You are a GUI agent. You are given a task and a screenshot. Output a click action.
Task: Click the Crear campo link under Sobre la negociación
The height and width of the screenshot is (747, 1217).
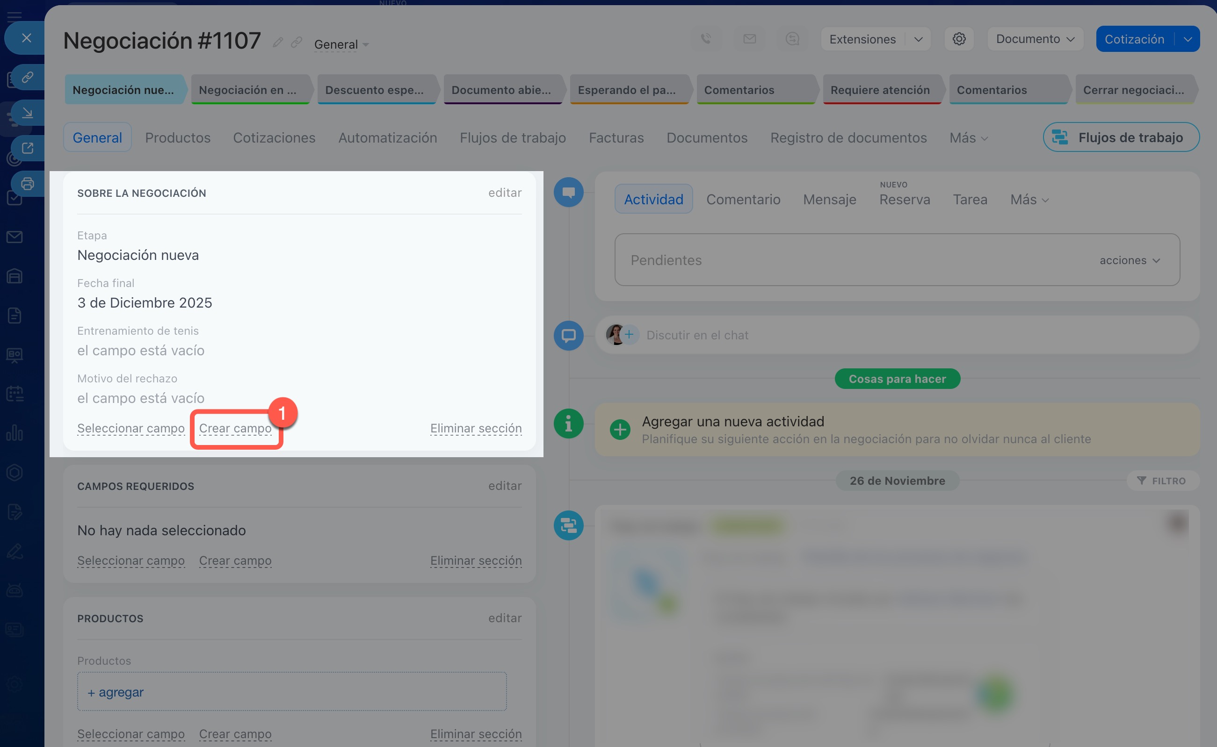click(235, 428)
